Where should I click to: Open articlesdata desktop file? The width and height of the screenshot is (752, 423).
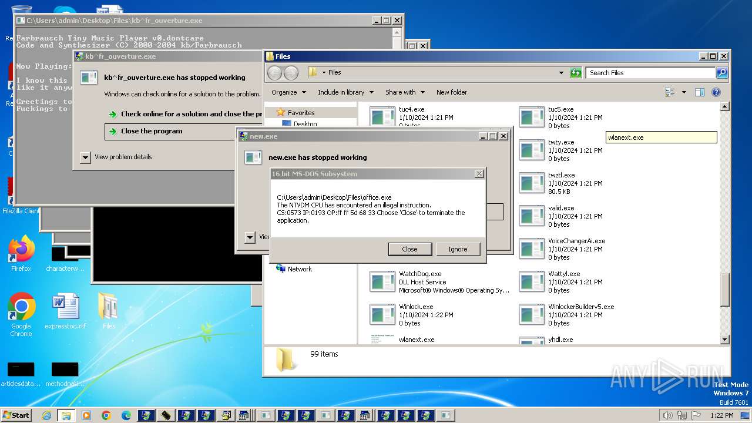pyautogui.click(x=21, y=374)
